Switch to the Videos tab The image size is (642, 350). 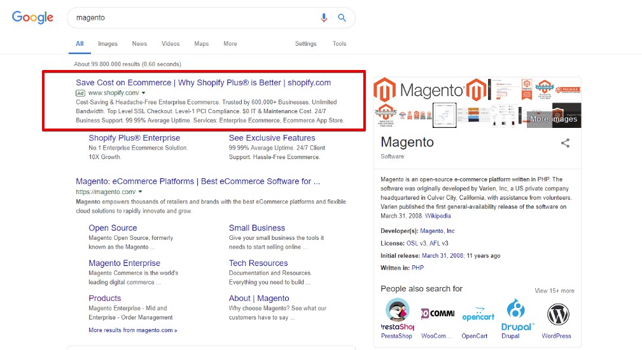coord(171,44)
